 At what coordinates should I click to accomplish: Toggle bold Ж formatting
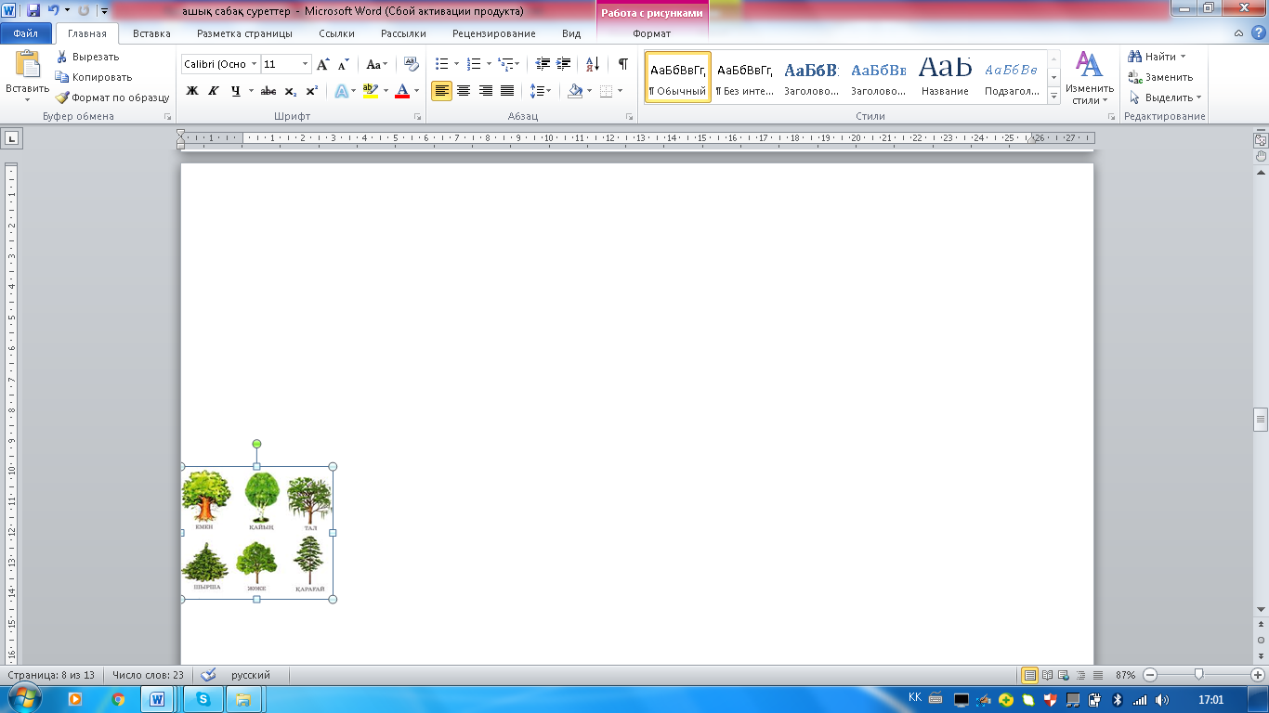[192, 91]
